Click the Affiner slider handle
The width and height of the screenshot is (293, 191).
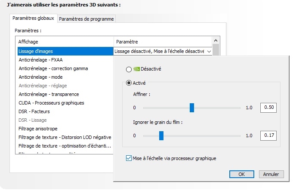pos(192,108)
